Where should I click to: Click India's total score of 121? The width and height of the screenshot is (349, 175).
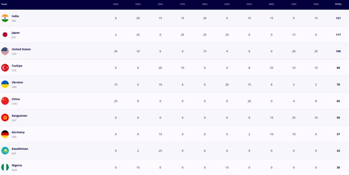(338, 18)
